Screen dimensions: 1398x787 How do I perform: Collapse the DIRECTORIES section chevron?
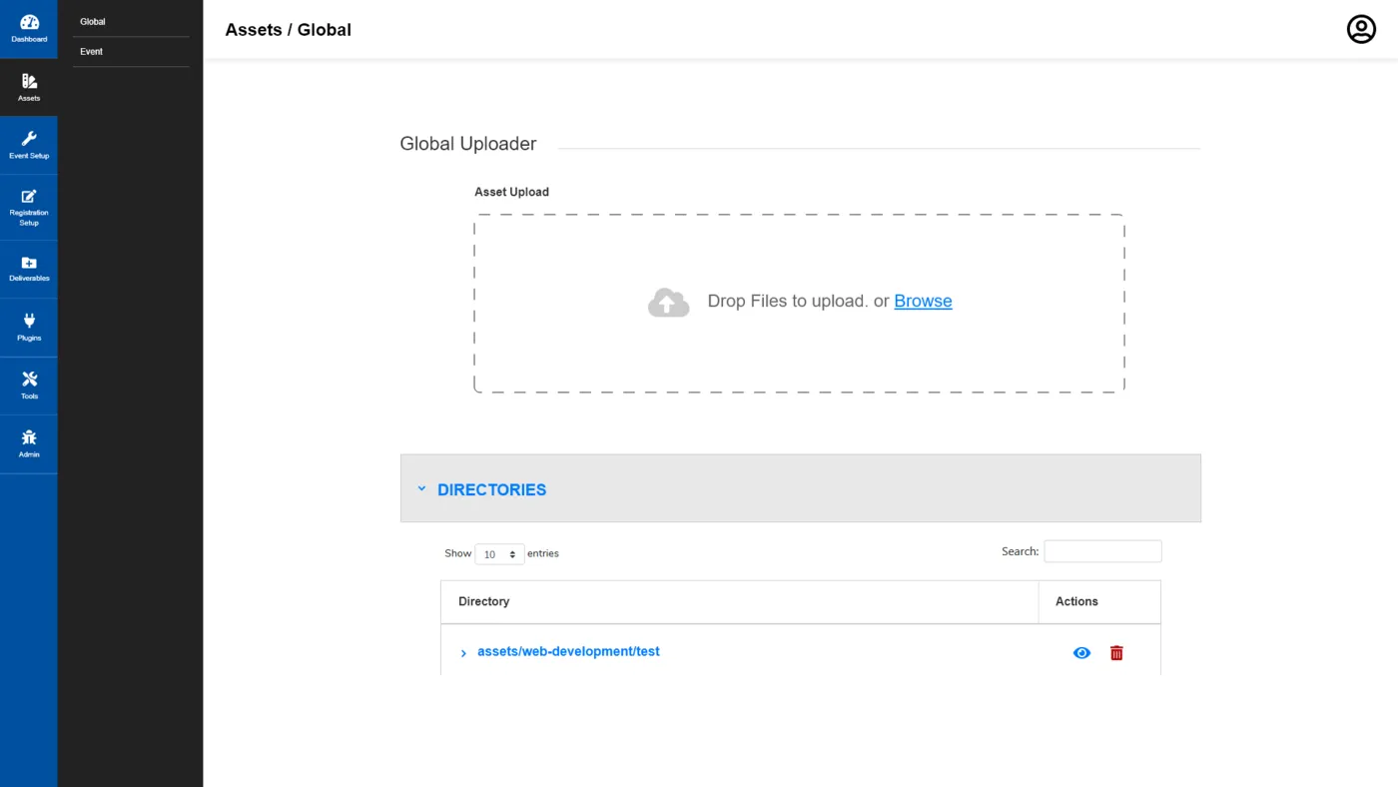coord(421,489)
